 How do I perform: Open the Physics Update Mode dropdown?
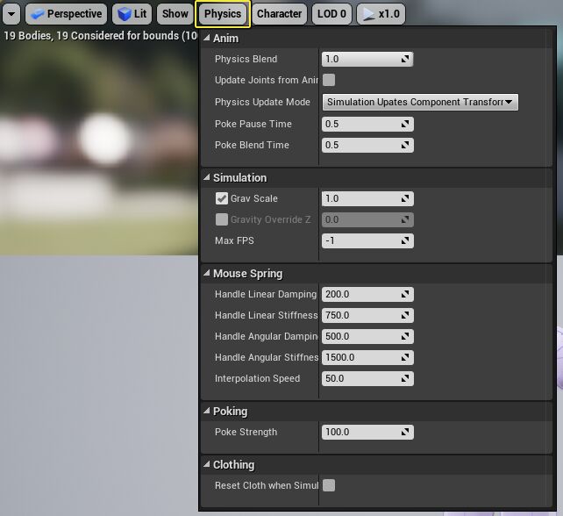420,102
